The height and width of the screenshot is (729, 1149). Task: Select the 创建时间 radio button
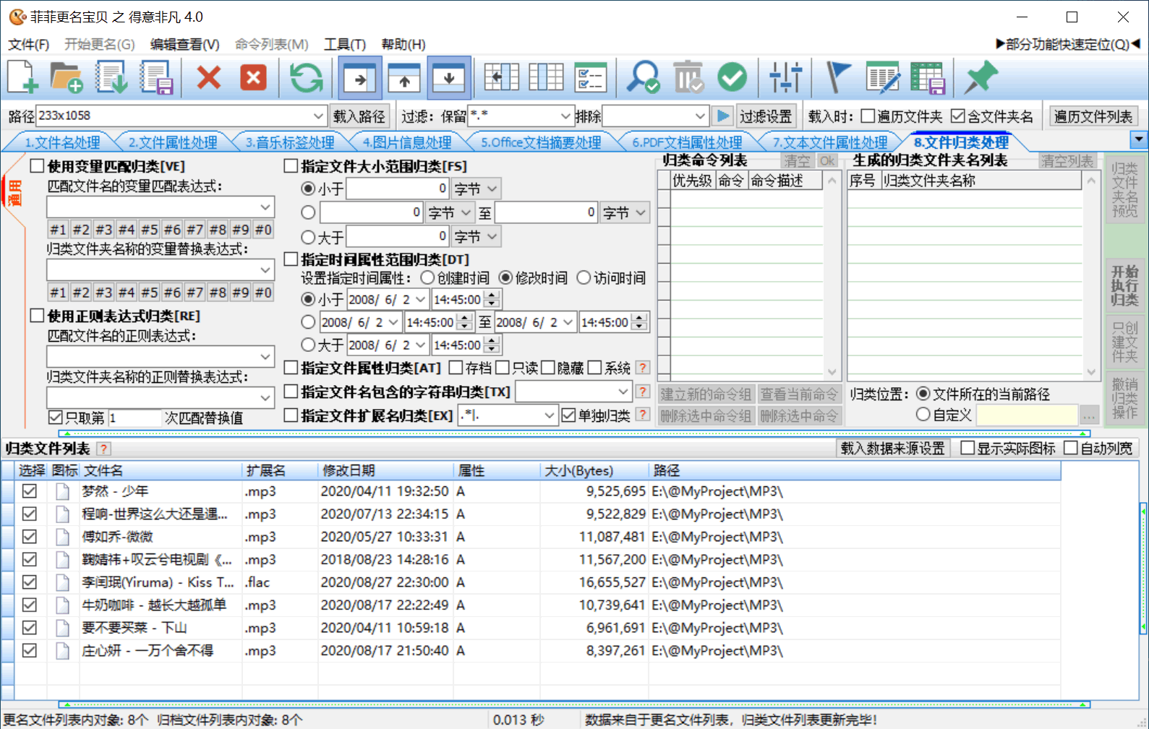coord(427,278)
